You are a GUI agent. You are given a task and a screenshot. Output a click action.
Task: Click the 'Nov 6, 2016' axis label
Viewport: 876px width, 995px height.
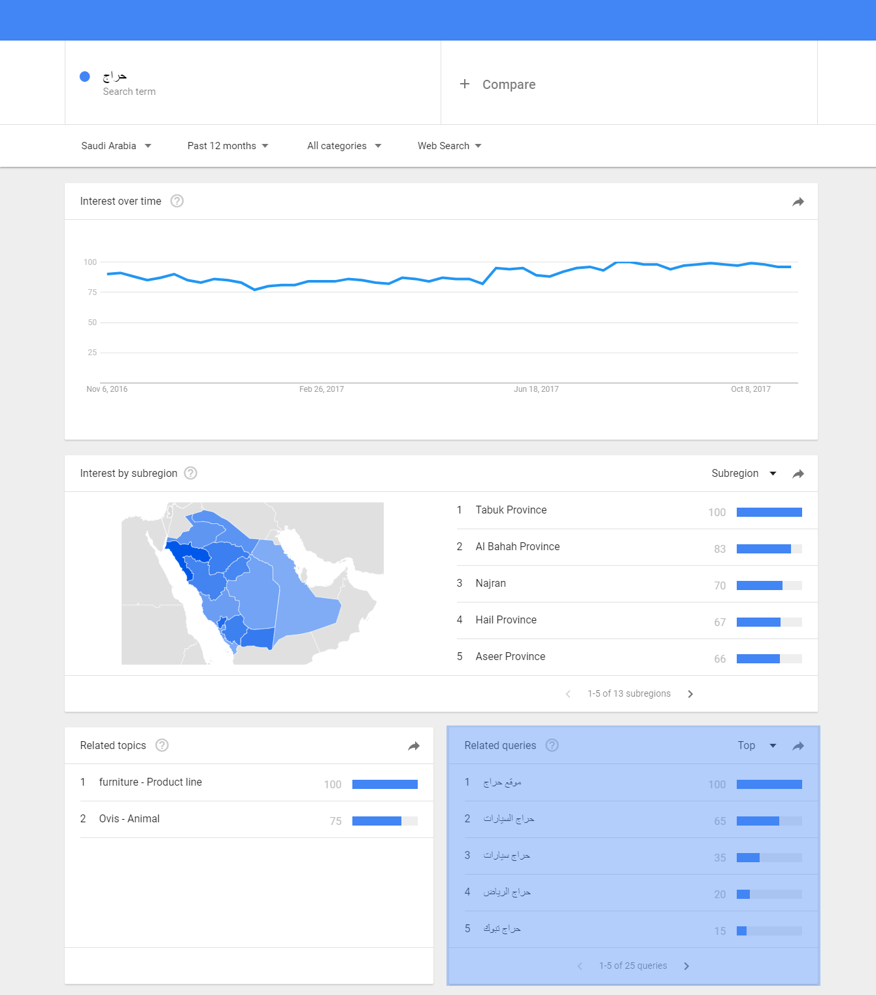[x=107, y=389]
